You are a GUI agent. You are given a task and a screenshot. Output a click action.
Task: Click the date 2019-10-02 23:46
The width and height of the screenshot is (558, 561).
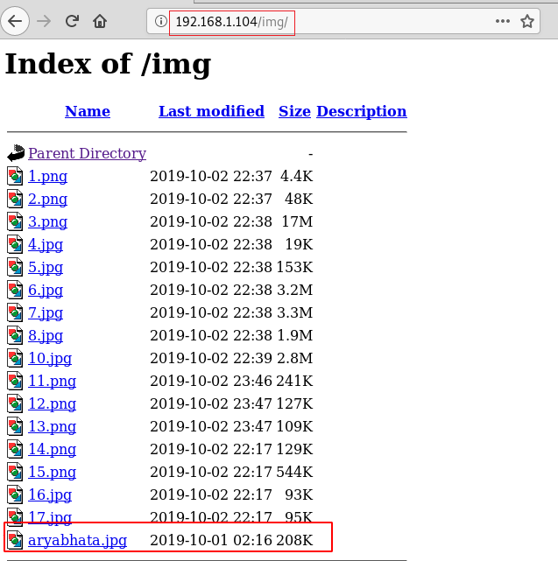coord(211,381)
